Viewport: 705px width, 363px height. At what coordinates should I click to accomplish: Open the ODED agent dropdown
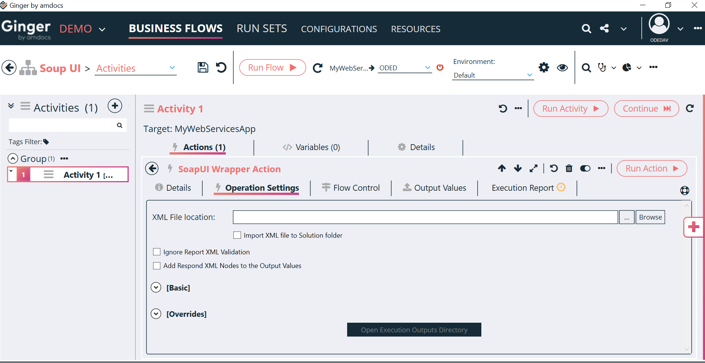(x=405, y=68)
